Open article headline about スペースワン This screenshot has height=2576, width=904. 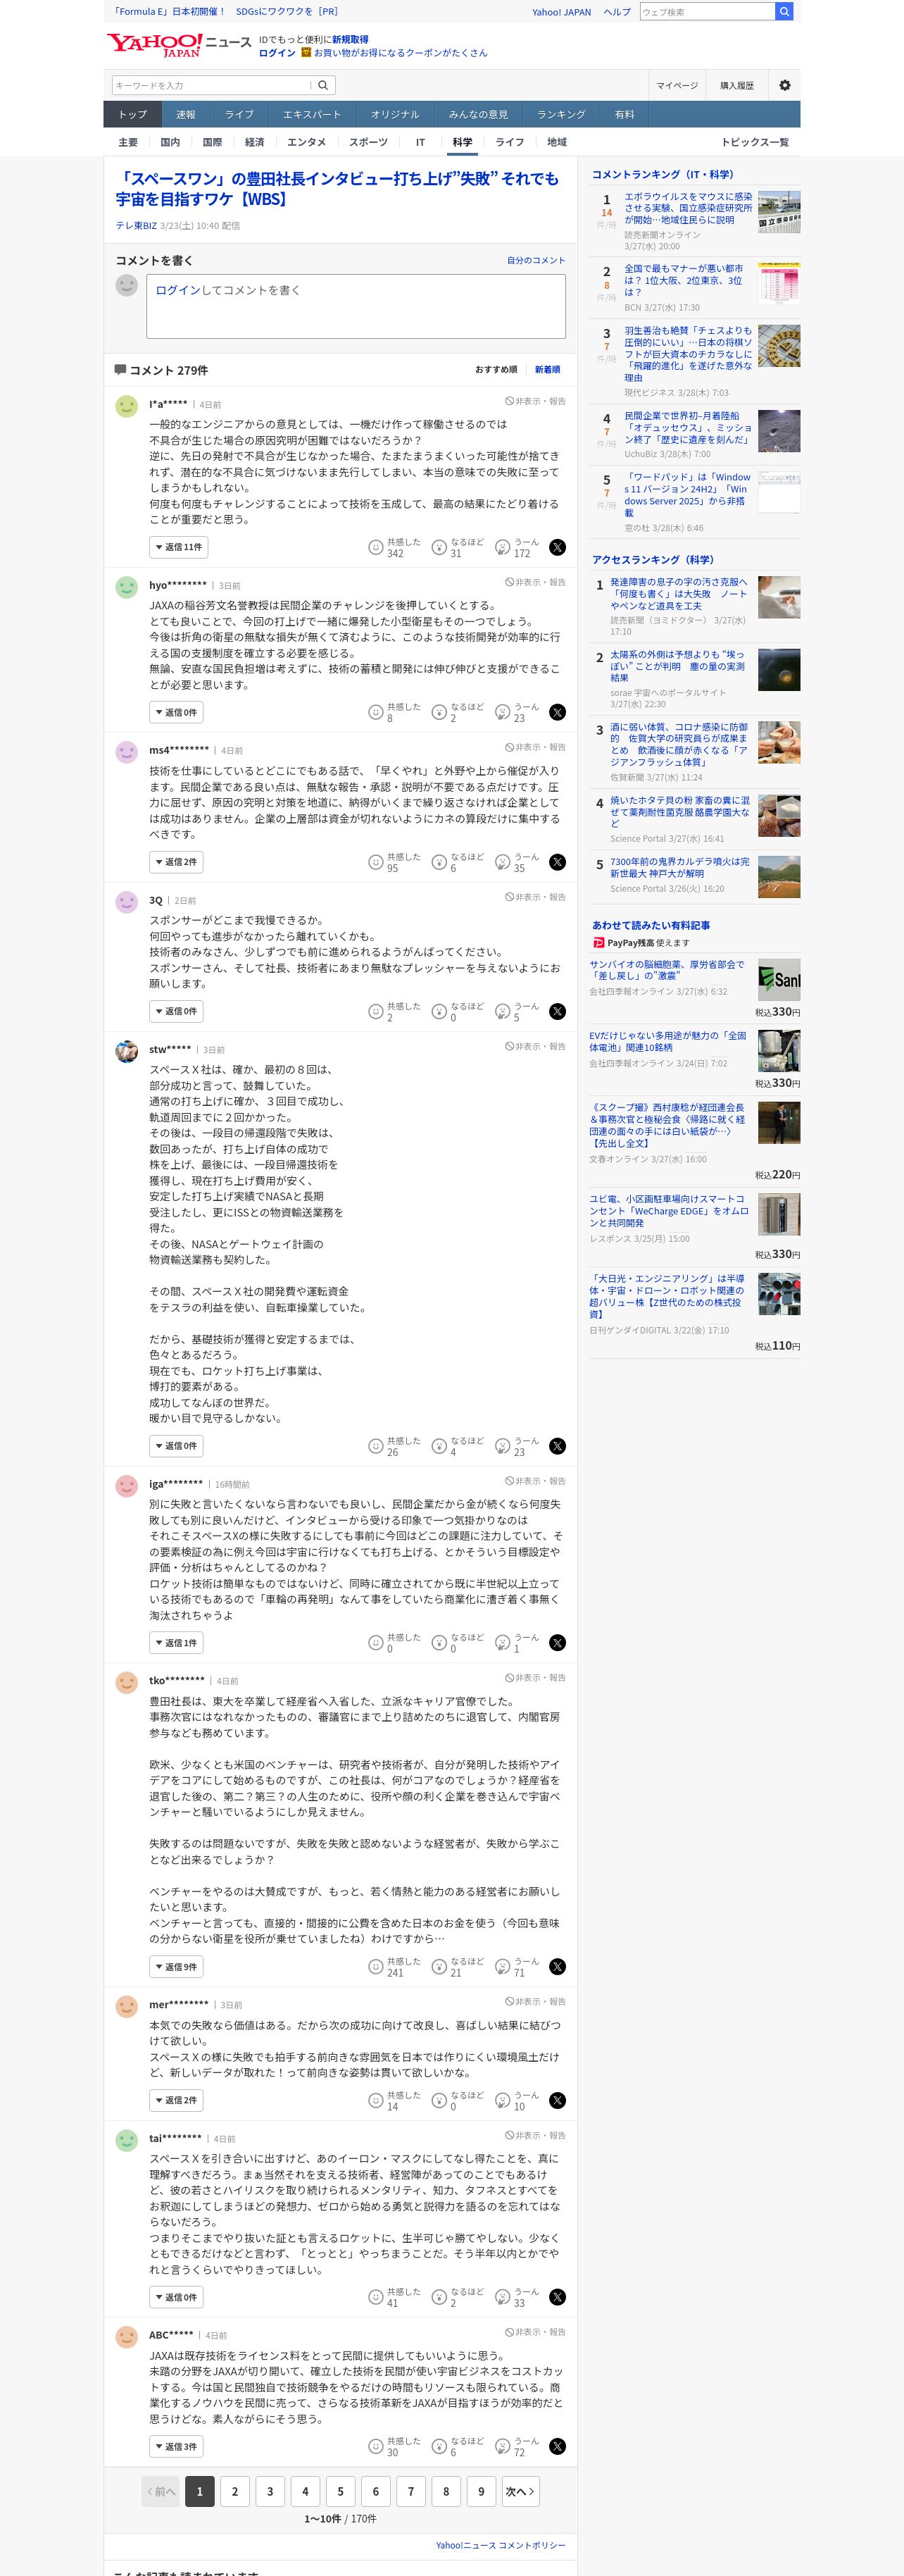(x=337, y=188)
